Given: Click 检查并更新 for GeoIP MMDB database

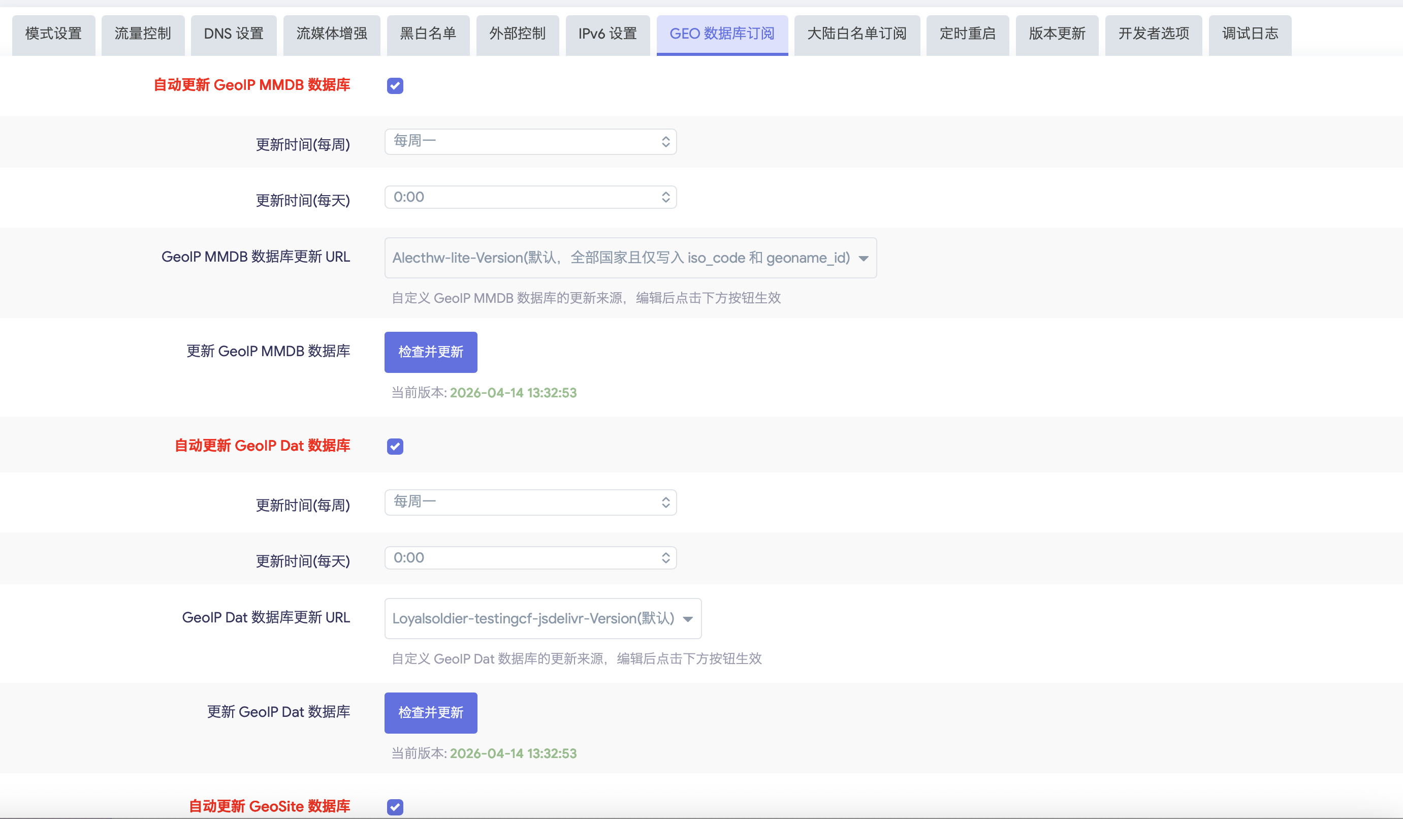Looking at the screenshot, I should click(x=430, y=352).
